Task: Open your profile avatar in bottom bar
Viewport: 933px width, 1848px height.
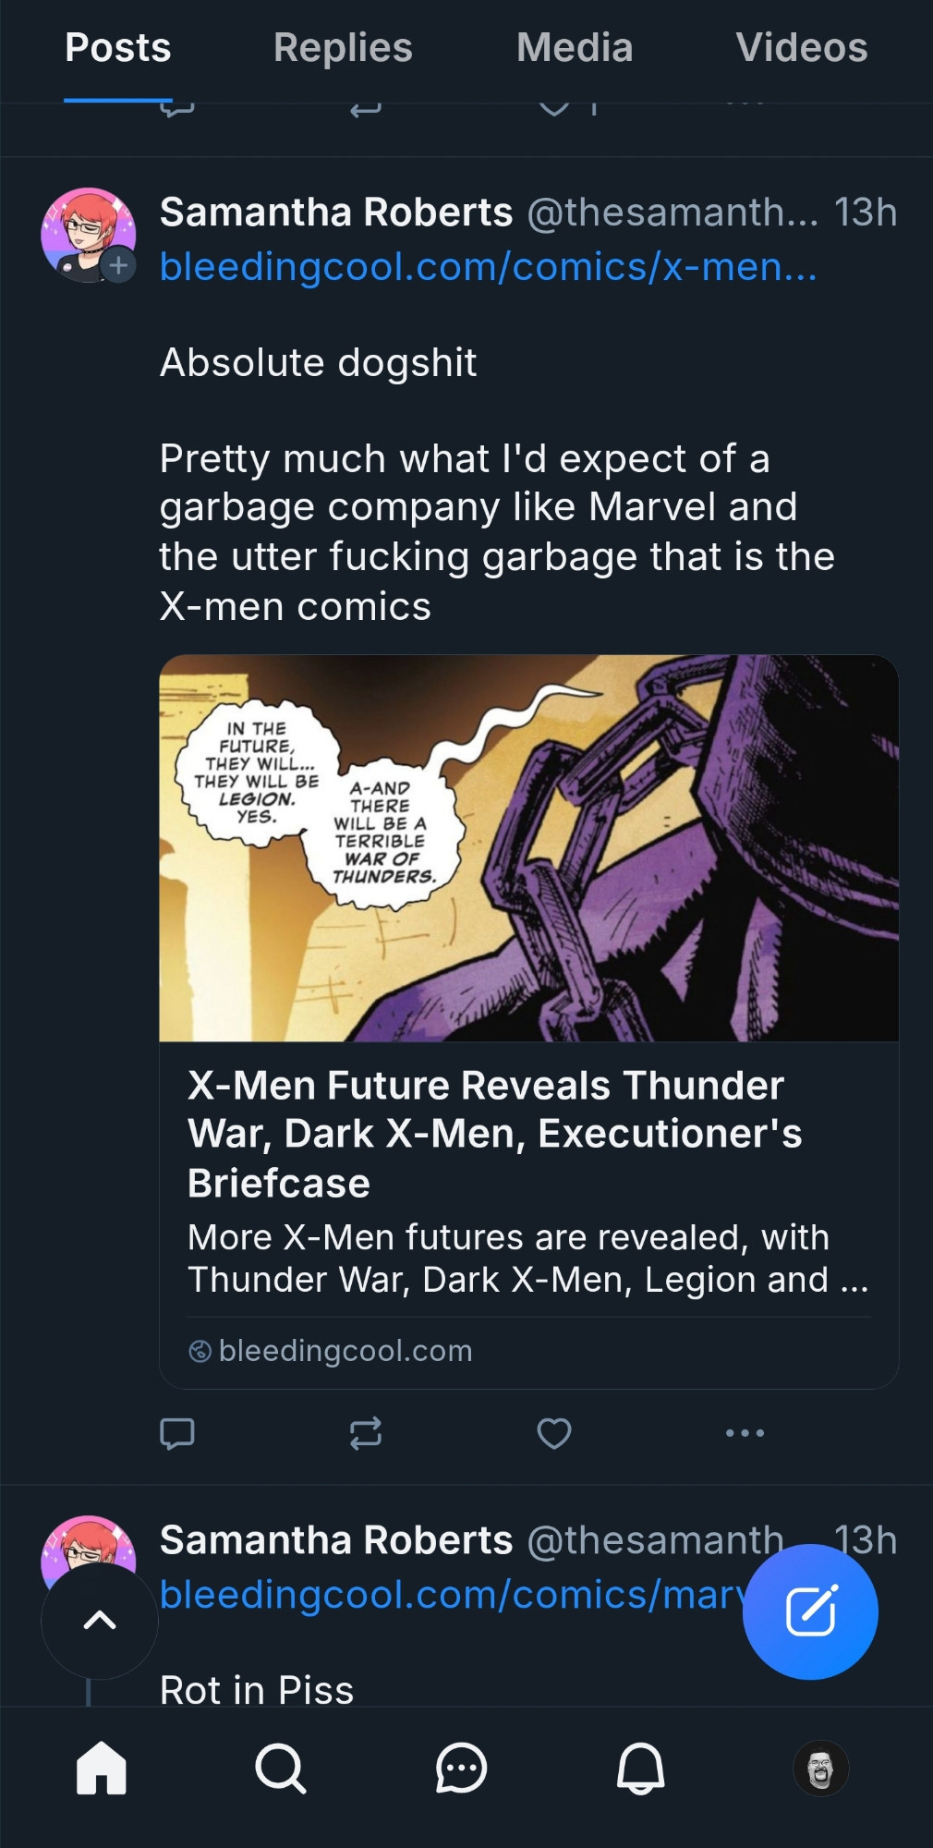Action: click(x=820, y=1768)
